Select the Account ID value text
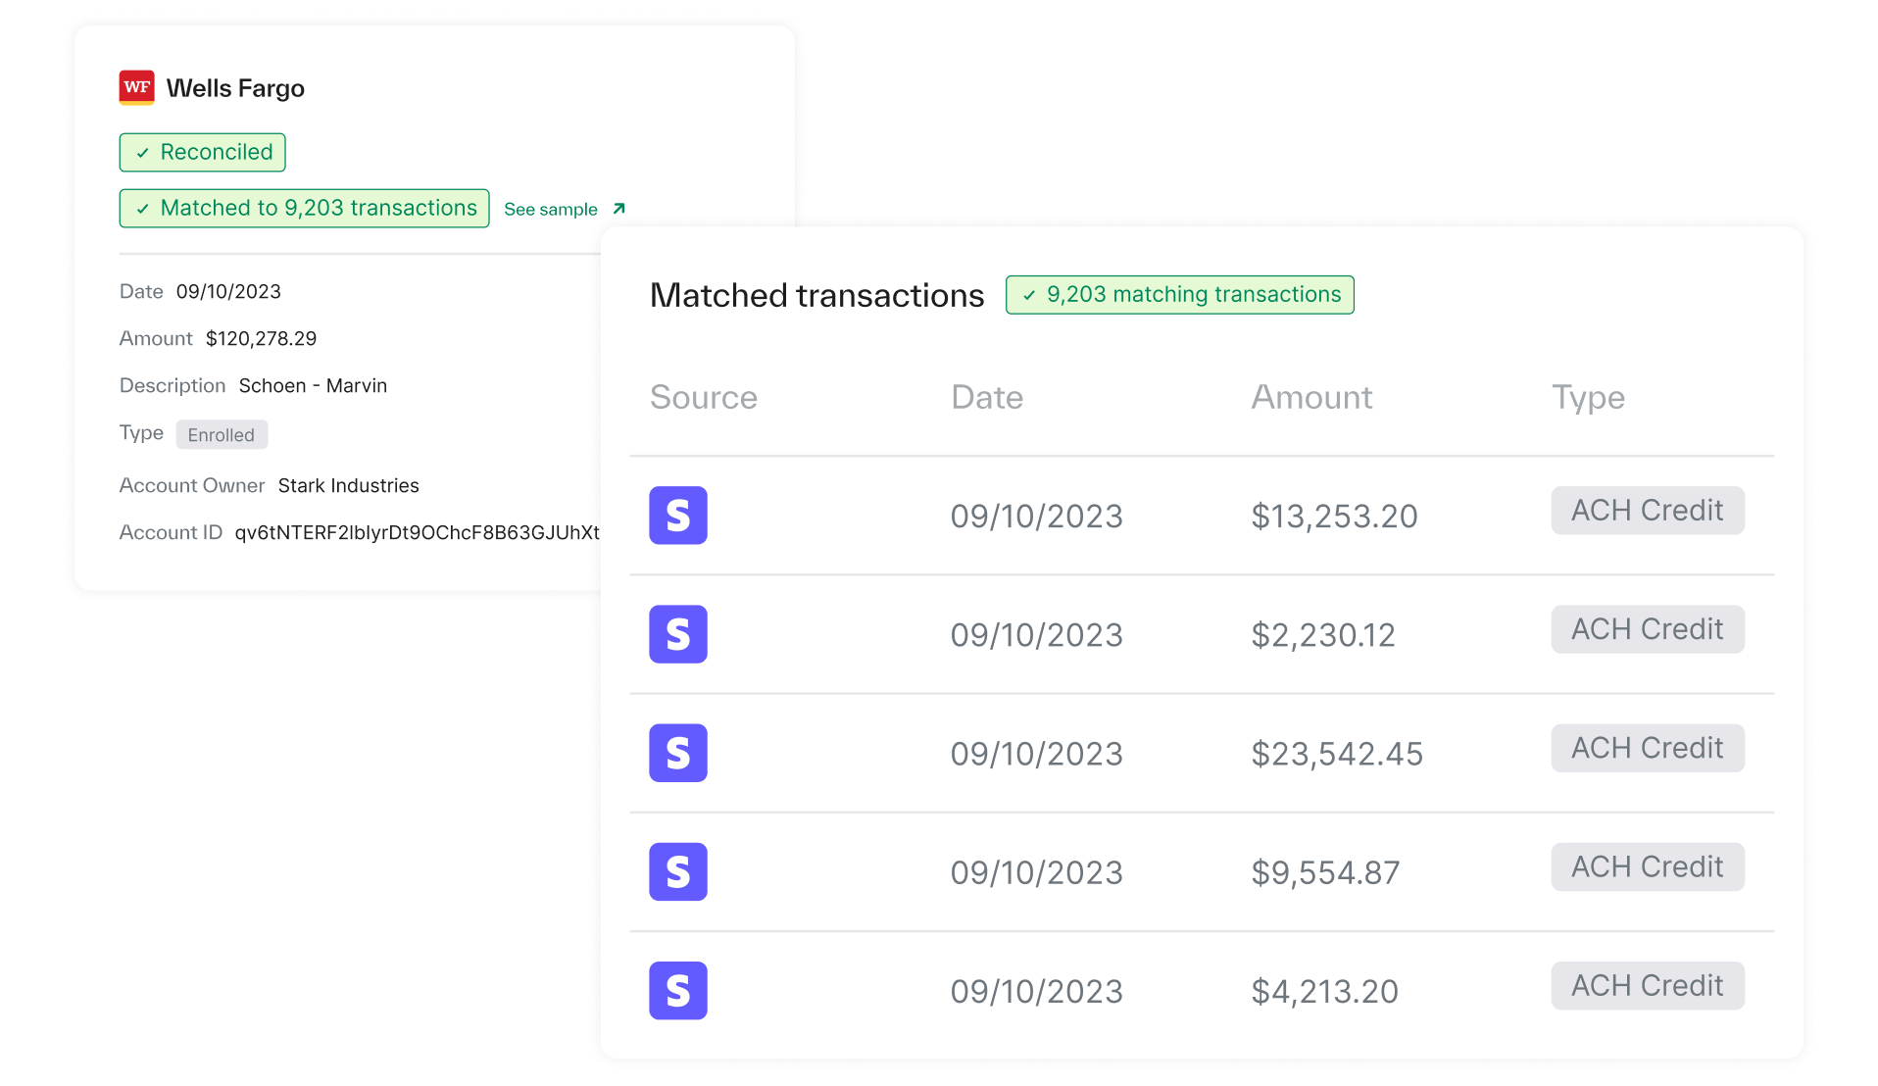Viewport: 1878px width, 1086px height. pos(417,532)
